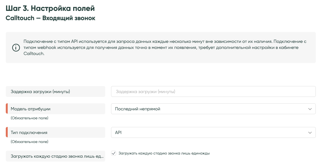This screenshot has width=319, height=166.
Task: Click truncated label "Загружать каждую стадию звонка лишь ед..."
Action: pos(57,156)
